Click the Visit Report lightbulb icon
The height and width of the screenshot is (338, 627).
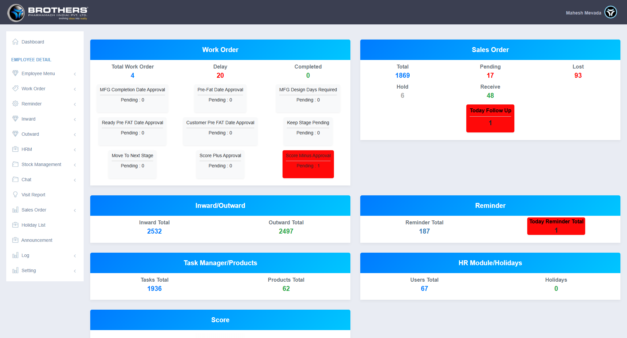(15, 195)
